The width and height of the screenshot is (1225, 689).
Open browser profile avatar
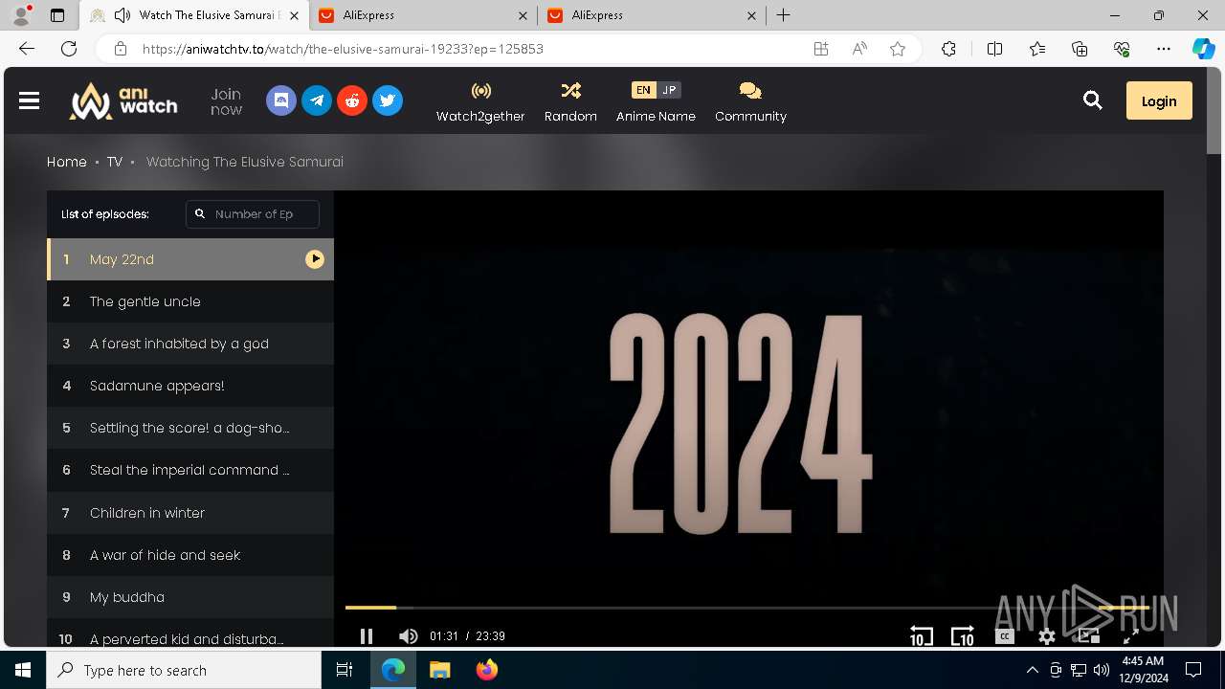coord(20,15)
